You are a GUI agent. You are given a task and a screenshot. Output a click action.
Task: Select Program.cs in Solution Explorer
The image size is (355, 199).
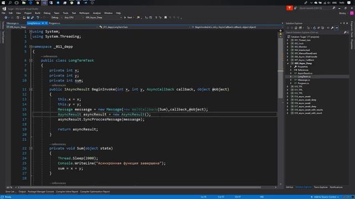[303, 83]
